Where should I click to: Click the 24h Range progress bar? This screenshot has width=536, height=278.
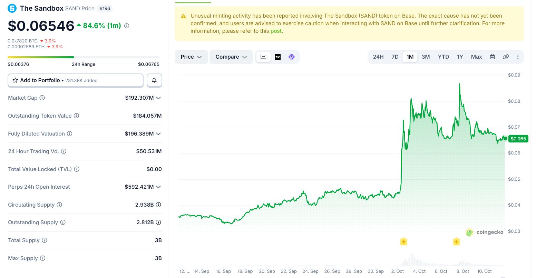[84, 57]
